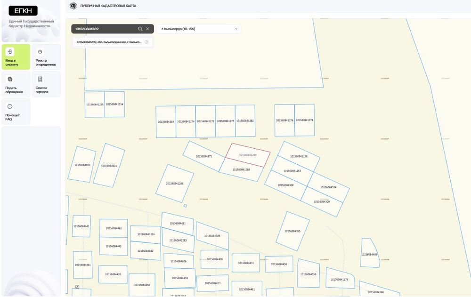Click the Публичная кадастровая карта title
This screenshot has width=471, height=297.
click(108, 6)
